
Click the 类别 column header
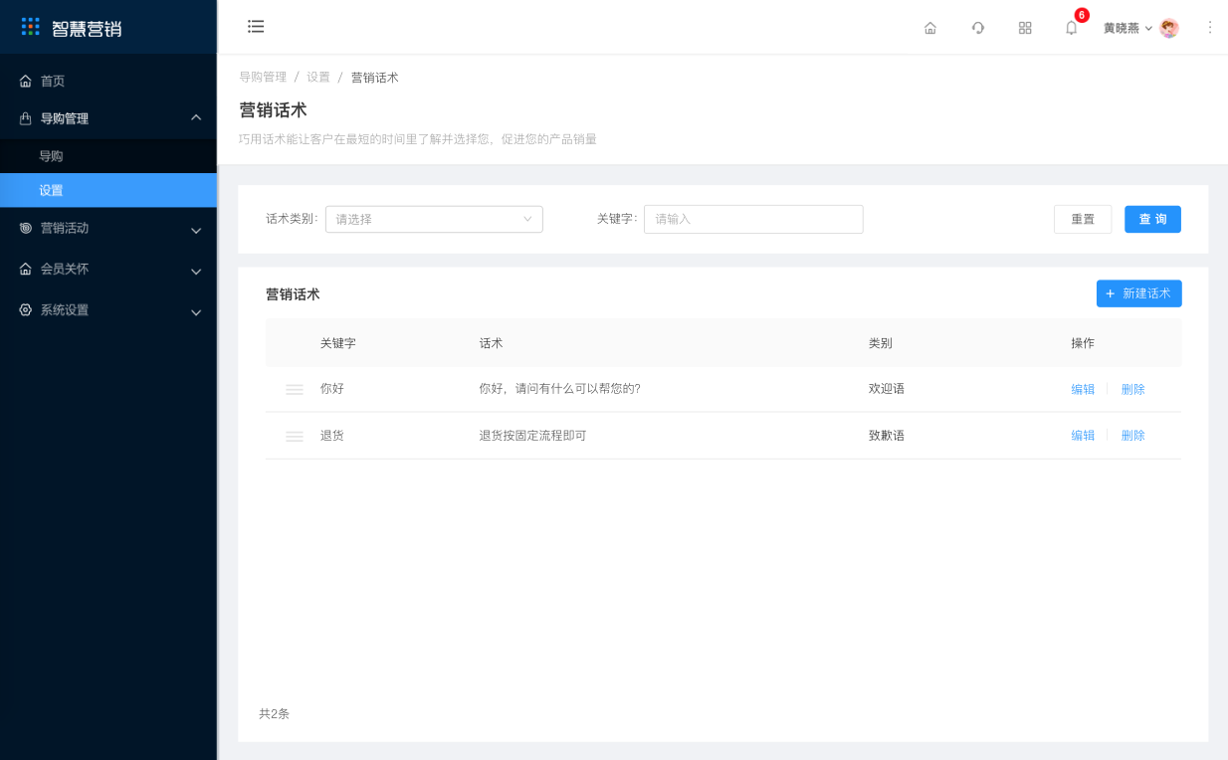881,343
